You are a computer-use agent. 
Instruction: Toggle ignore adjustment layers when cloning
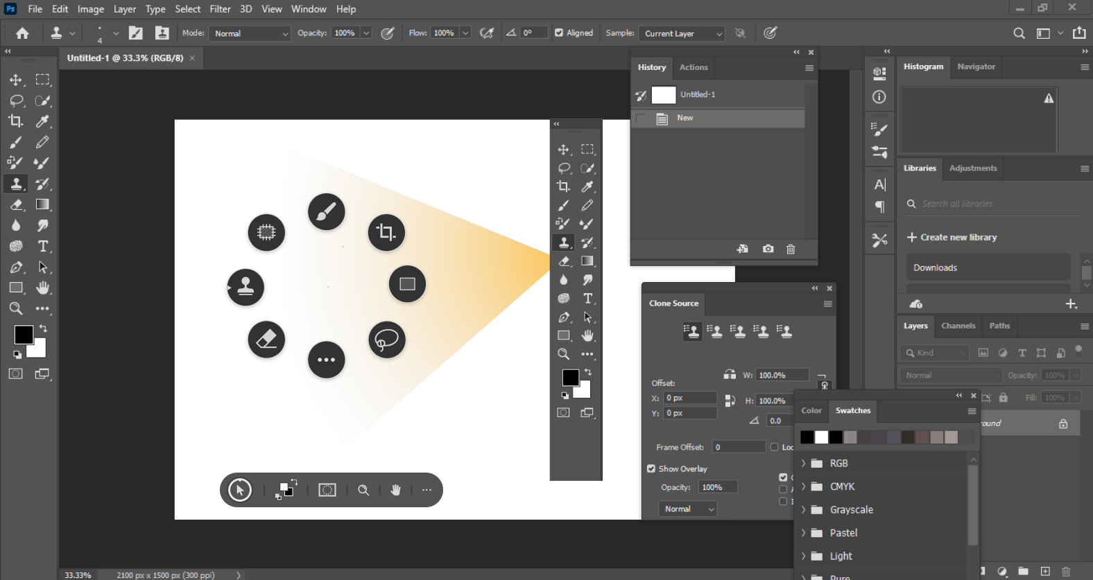[740, 33]
